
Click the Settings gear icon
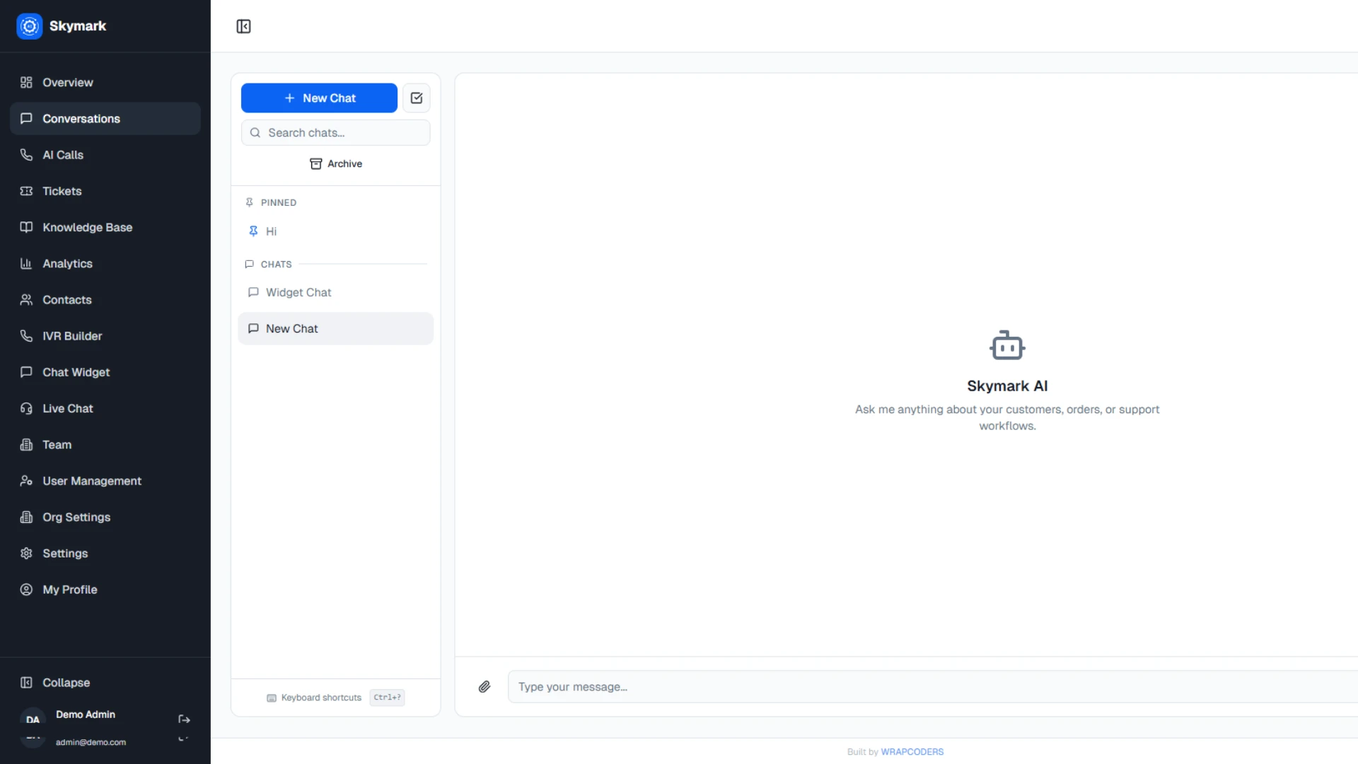coord(26,552)
